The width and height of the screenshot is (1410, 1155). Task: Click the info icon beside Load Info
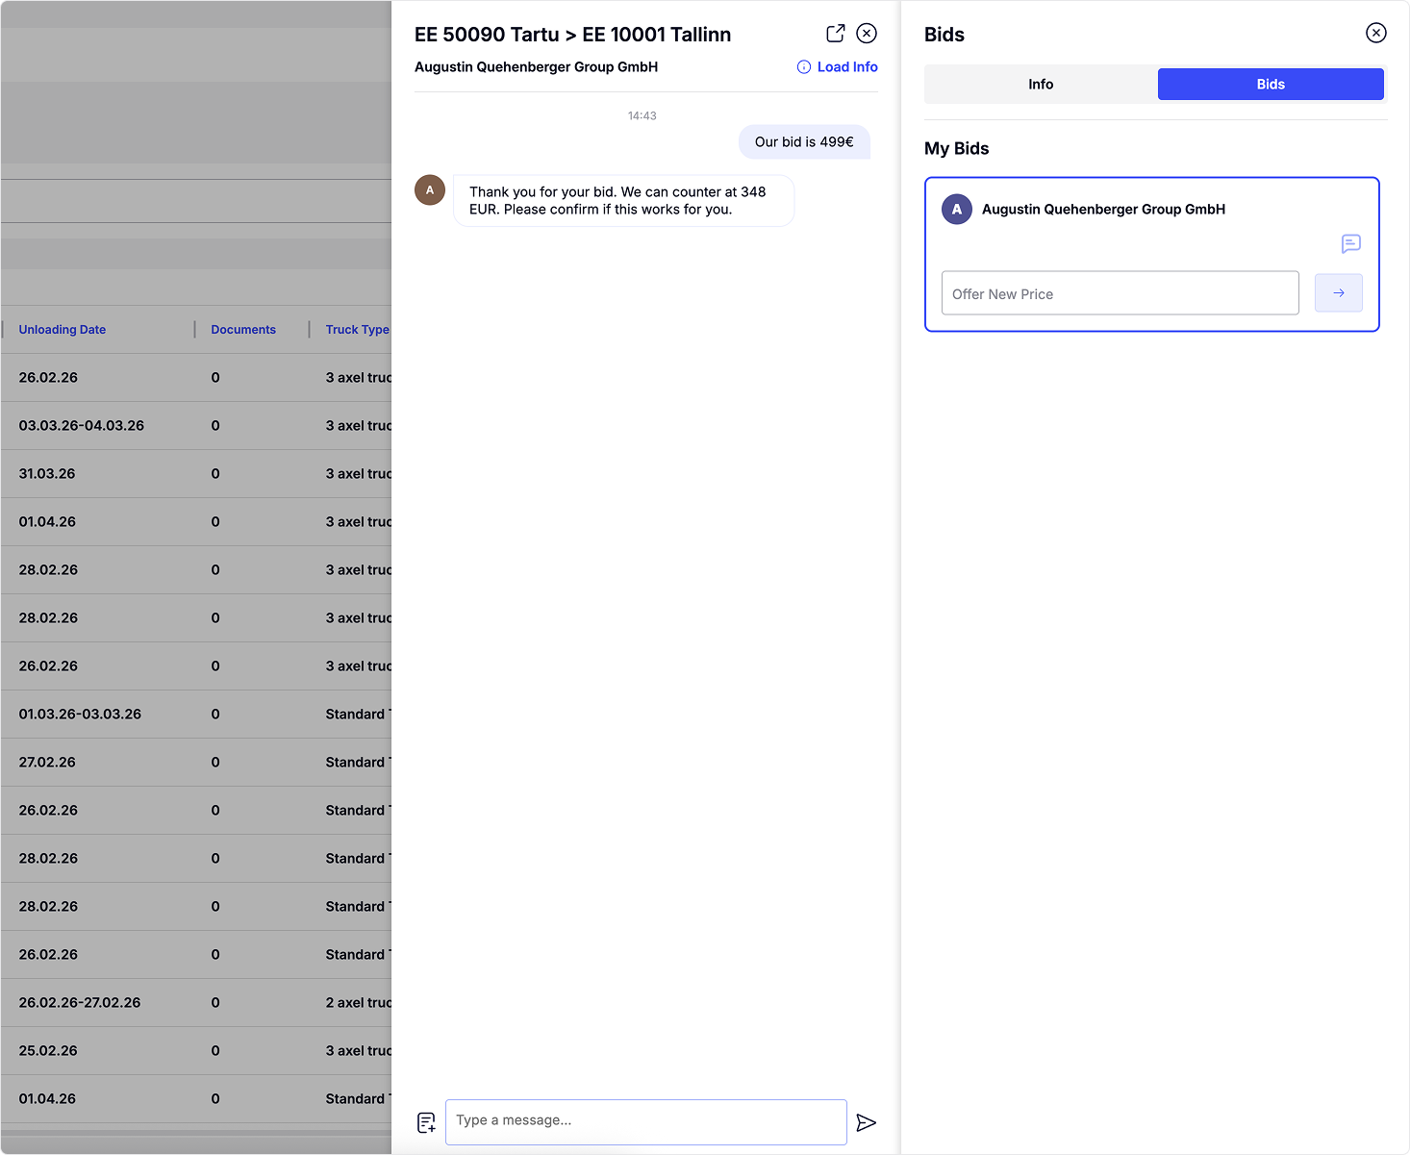(804, 67)
